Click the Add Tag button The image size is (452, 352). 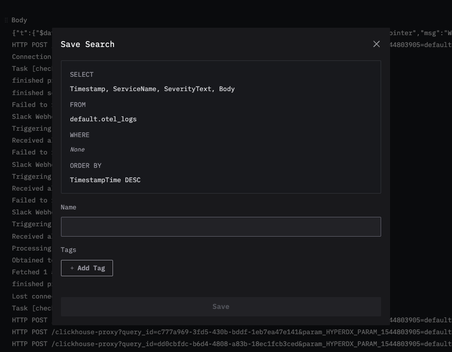point(87,268)
